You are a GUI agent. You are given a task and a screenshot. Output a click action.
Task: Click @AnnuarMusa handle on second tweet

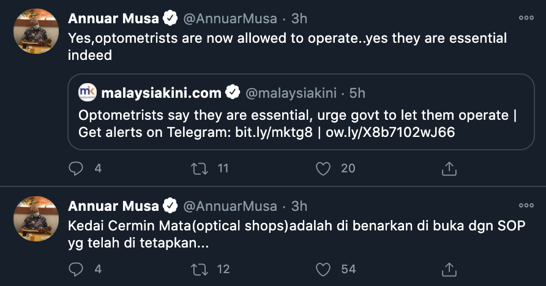point(231,206)
